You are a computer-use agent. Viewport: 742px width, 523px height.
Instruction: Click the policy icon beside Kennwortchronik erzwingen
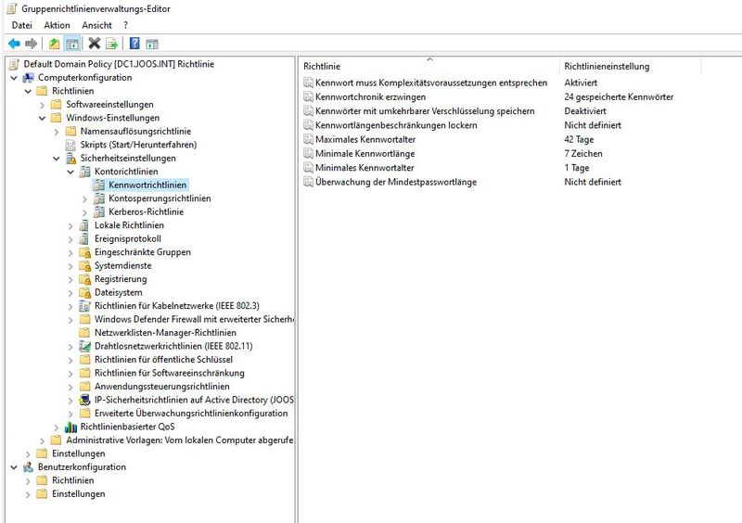click(308, 97)
